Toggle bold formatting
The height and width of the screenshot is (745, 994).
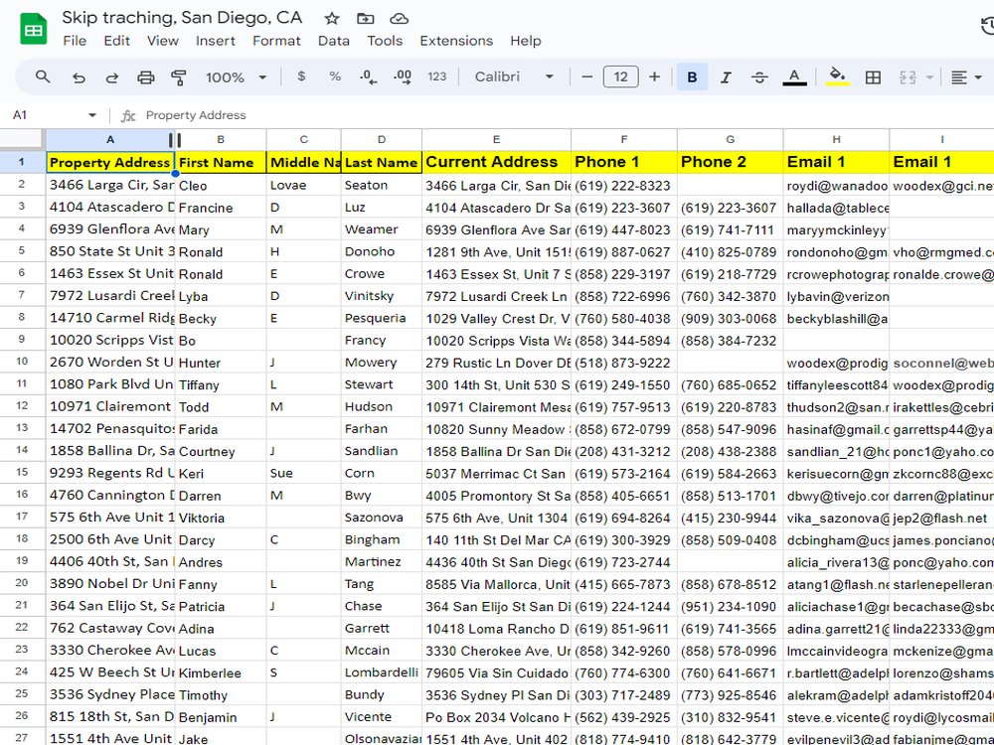pyautogui.click(x=692, y=76)
